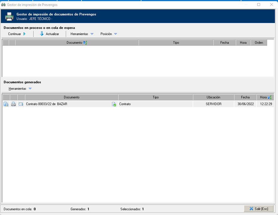Click the Orden column header in the queue list
Screen dimensions: 278x215
tap(259, 43)
